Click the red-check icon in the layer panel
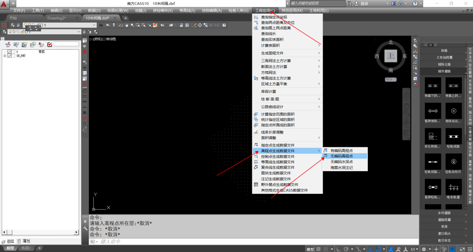Viewport: 473px width, 252px height. [x=50, y=45]
